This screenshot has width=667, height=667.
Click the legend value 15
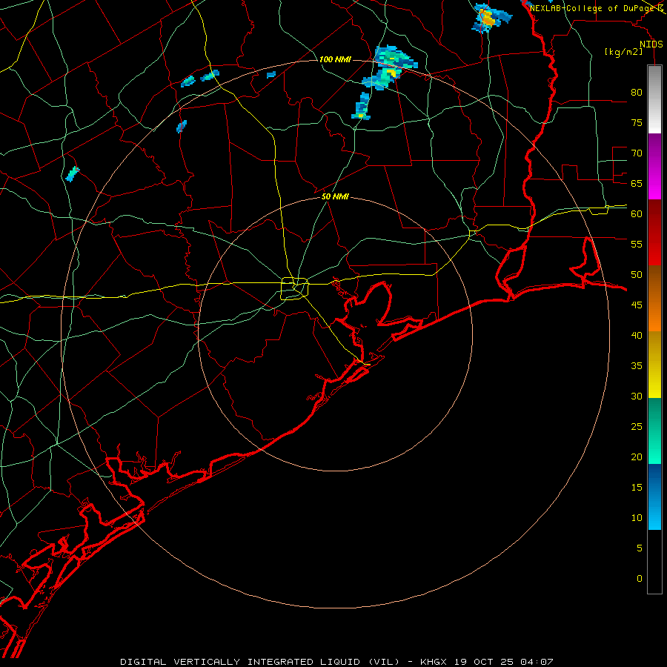637,488
